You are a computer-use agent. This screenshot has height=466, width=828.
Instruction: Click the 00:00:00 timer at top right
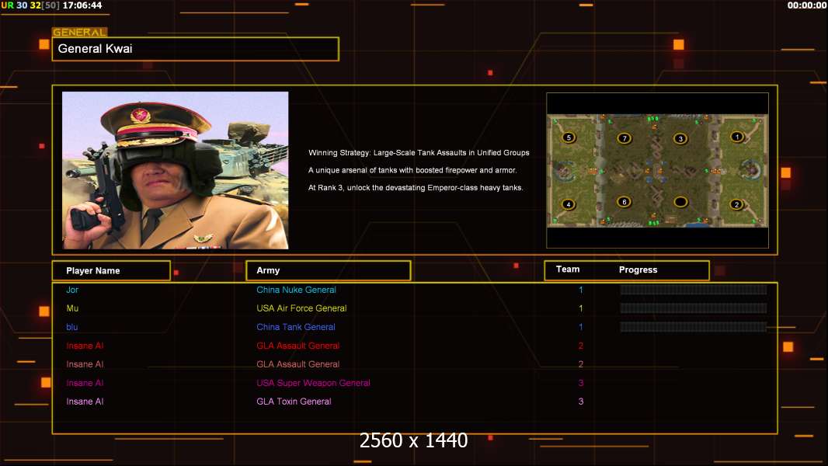[x=807, y=5]
